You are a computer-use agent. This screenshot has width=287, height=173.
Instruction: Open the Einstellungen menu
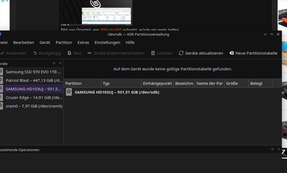click(x=107, y=43)
